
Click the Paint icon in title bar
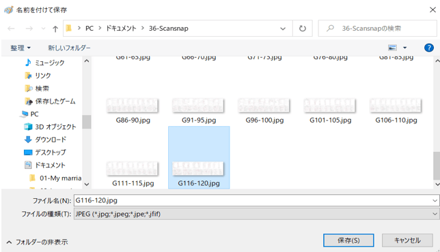8,10
